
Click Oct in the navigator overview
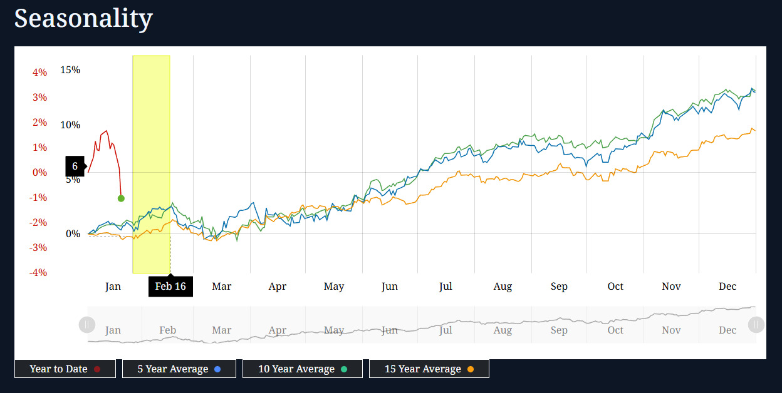(615, 330)
